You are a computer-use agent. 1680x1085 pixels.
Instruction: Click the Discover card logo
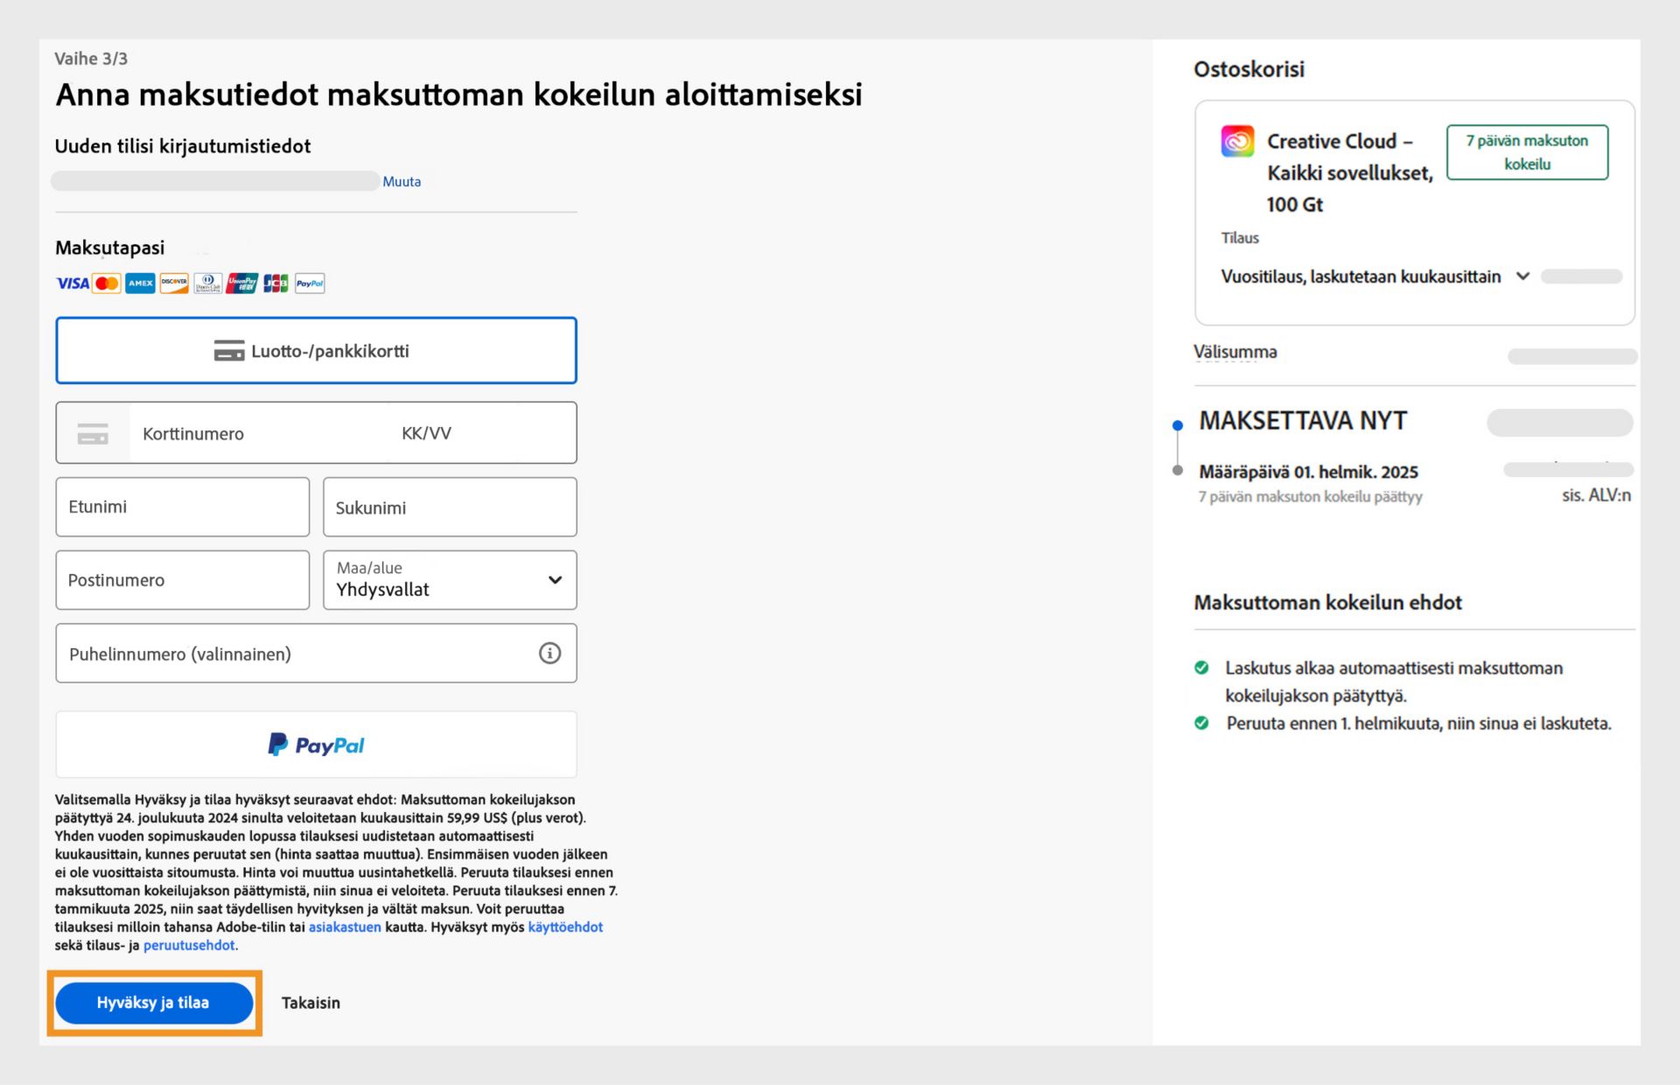point(174,283)
